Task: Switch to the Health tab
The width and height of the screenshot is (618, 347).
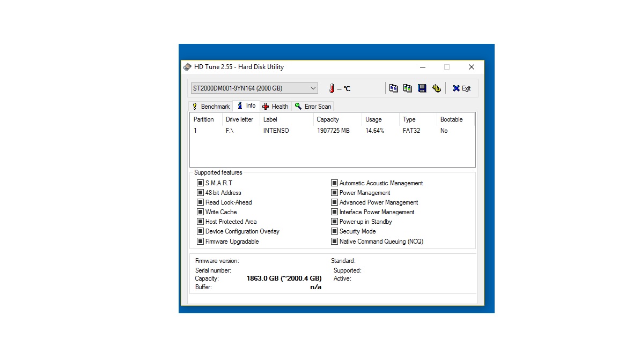Action: (275, 106)
